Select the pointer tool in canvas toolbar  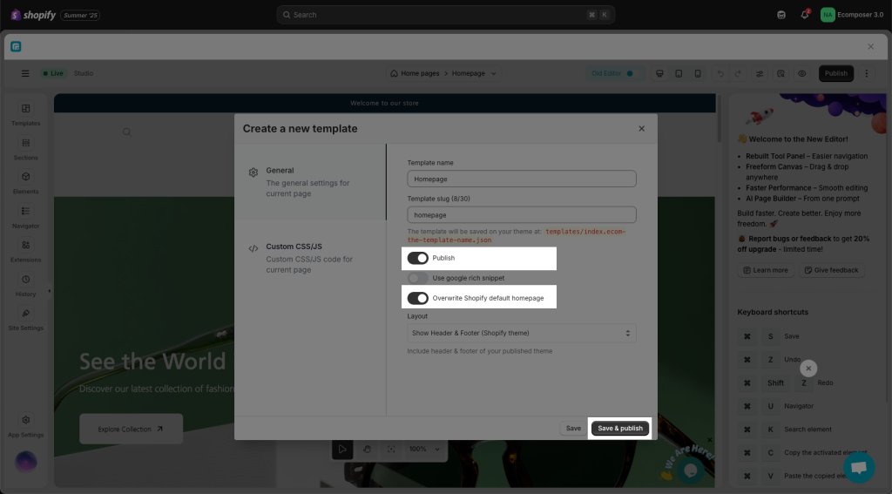(341, 449)
